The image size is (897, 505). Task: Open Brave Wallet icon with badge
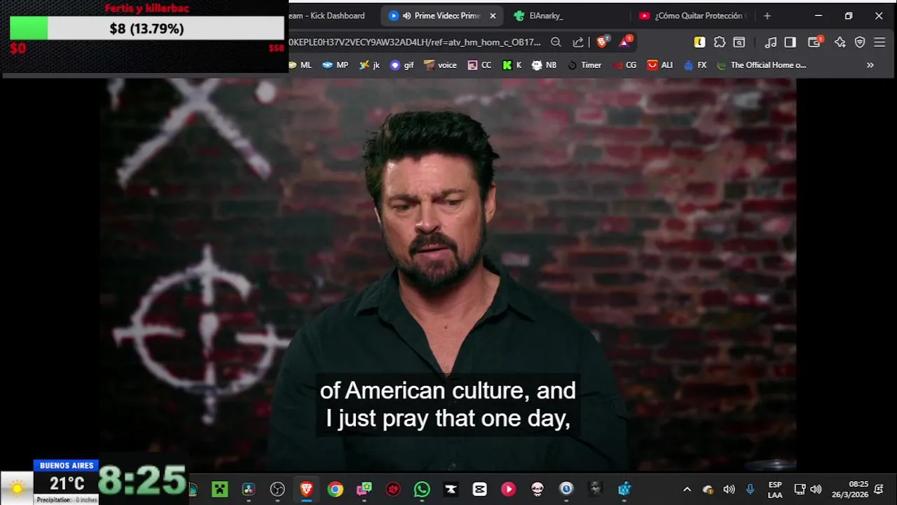[815, 42]
